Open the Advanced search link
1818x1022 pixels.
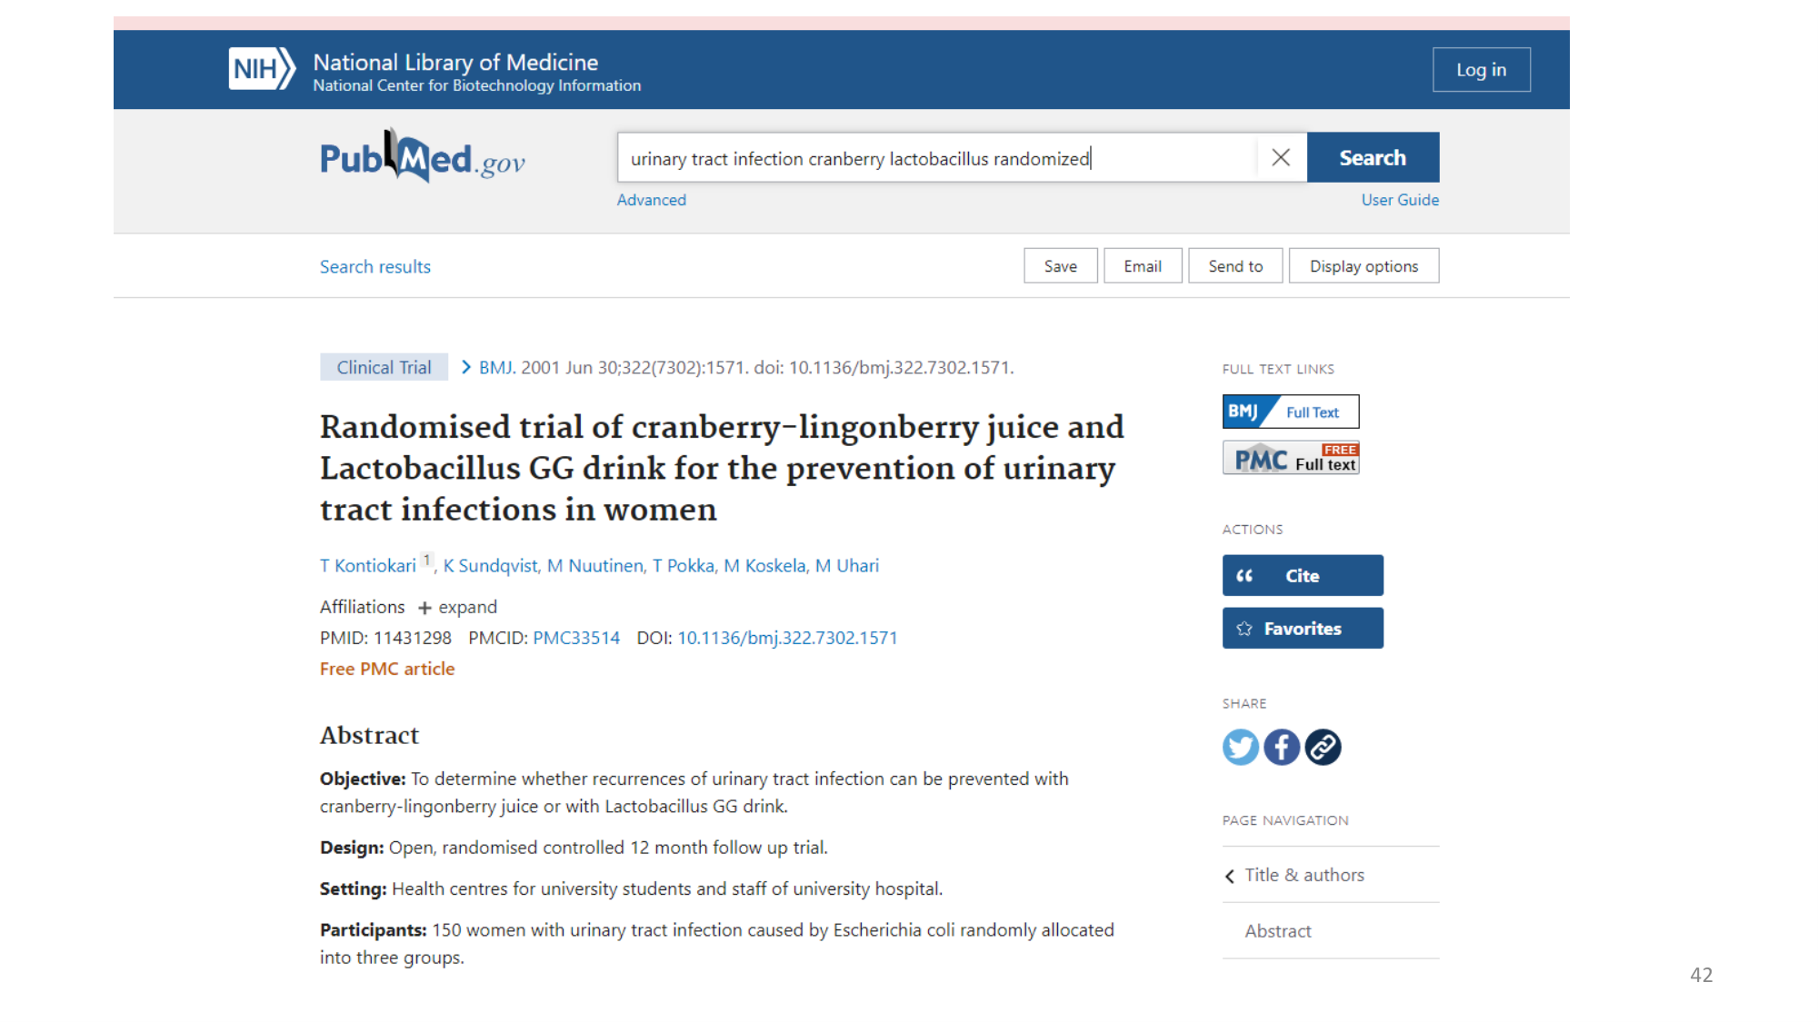pyautogui.click(x=651, y=200)
